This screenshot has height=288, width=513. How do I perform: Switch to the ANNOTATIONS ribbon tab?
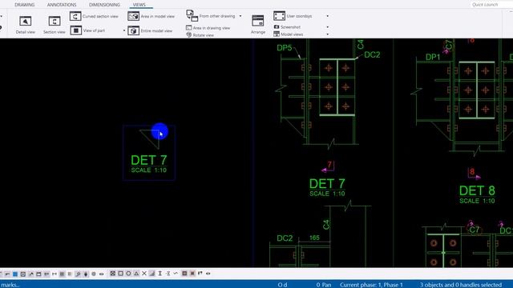62,5
